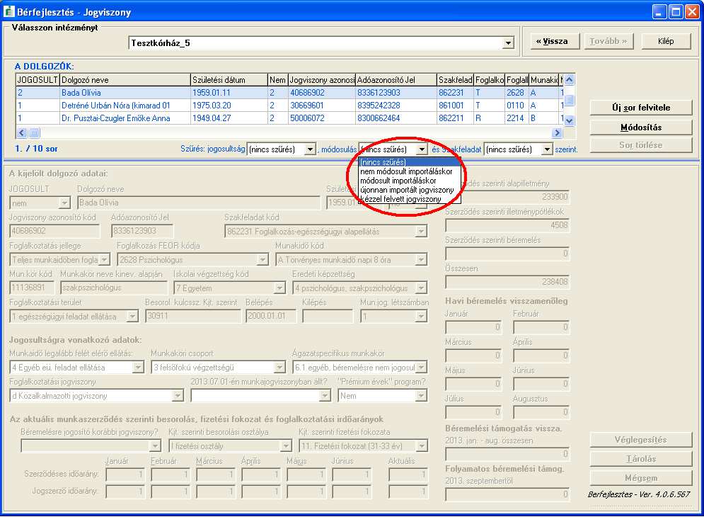
Task: Click the Módosítás button
Action: coord(641,127)
